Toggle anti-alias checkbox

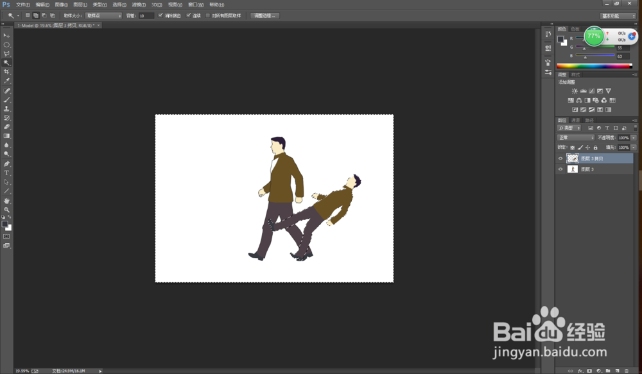160,15
